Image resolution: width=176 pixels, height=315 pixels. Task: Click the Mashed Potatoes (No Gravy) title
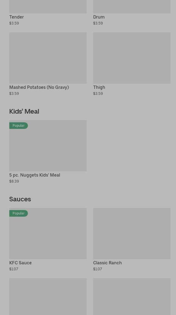[39, 87]
